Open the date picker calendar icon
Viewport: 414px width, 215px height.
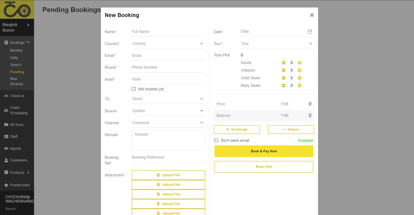pos(310,32)
